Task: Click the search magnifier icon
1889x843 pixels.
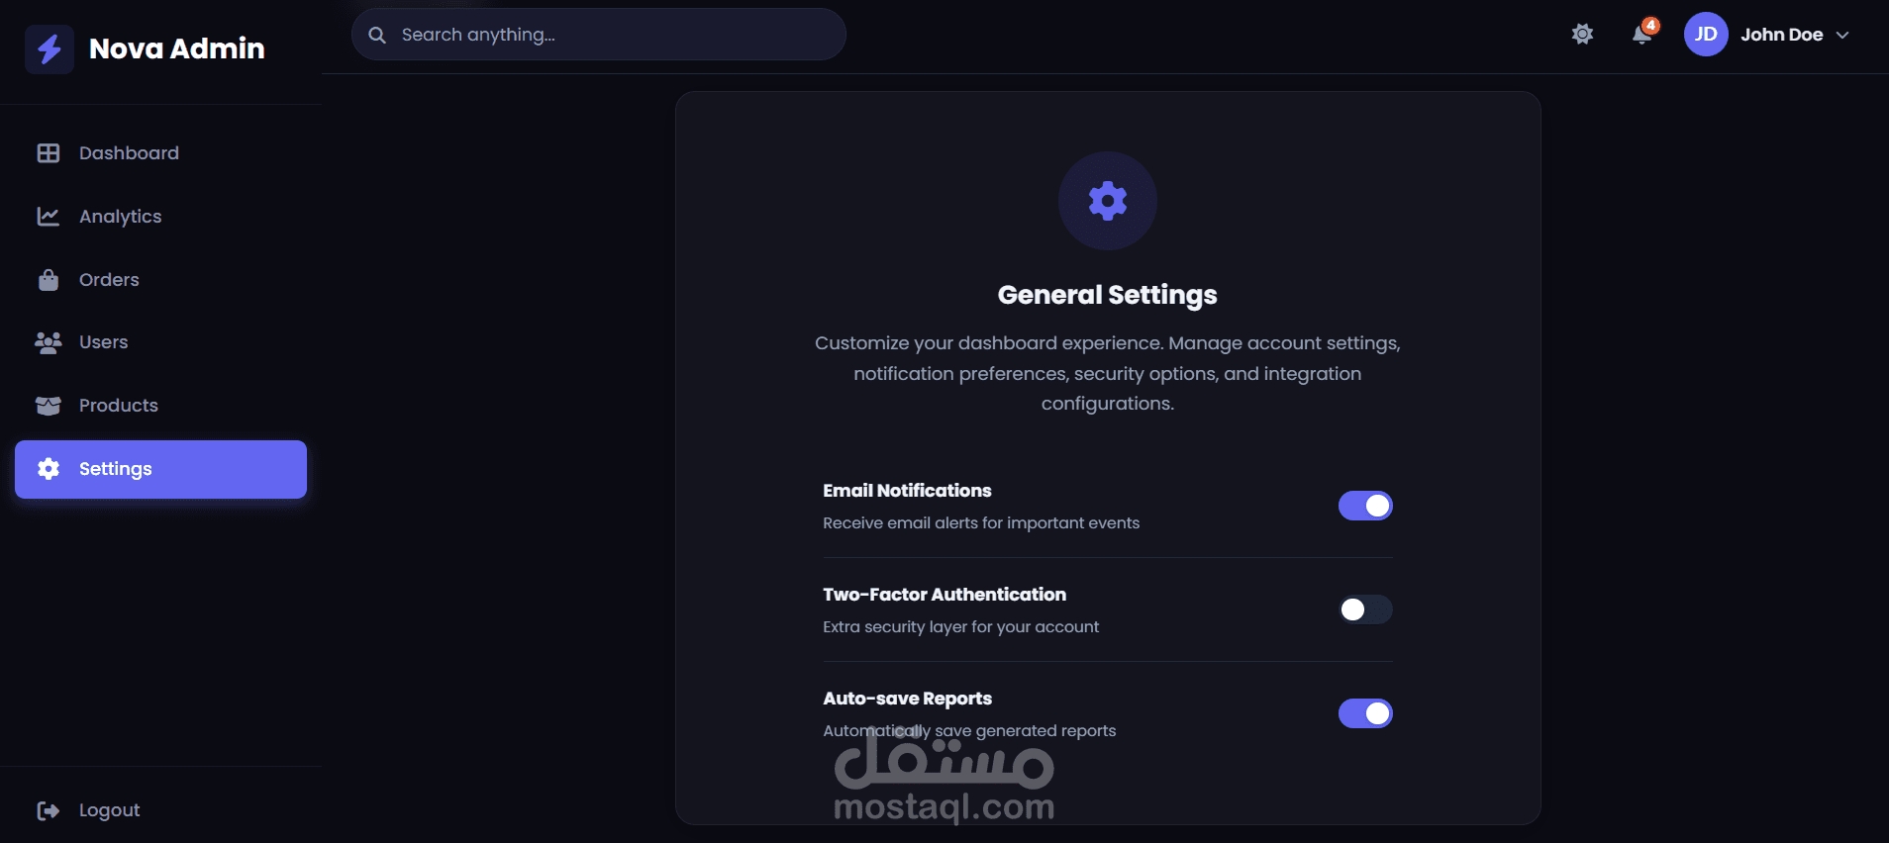Action: coord(377,36)
